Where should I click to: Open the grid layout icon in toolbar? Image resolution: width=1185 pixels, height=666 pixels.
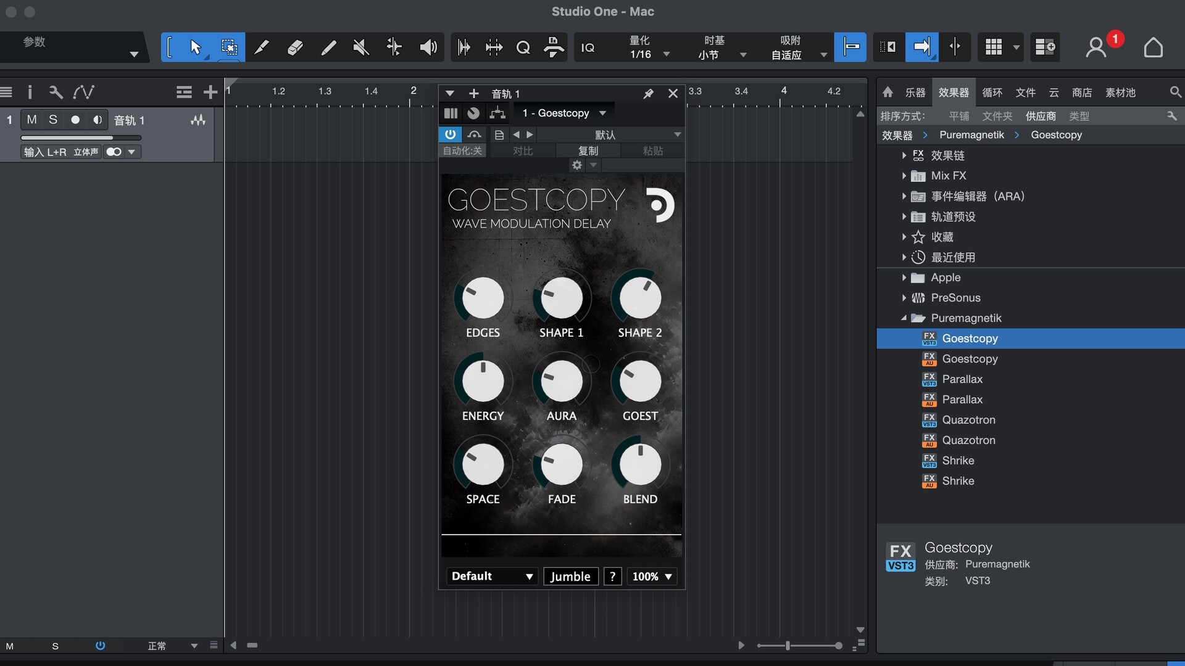coord(994,47)
